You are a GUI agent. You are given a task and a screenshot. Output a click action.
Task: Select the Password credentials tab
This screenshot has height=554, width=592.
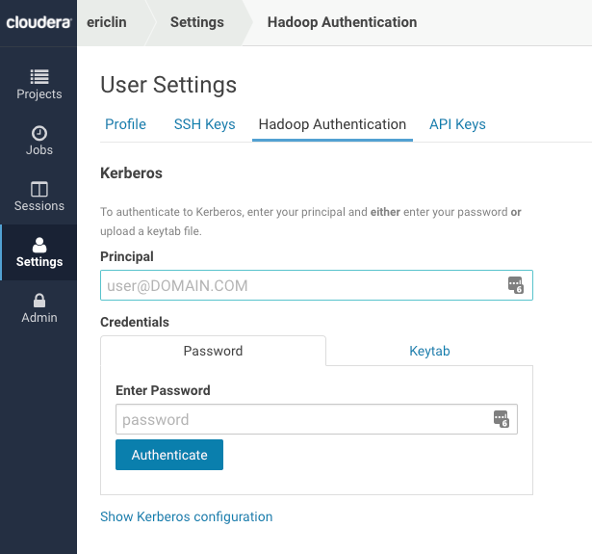213,351
